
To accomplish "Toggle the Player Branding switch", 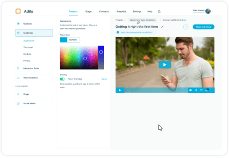I will [x=63, y=79].
